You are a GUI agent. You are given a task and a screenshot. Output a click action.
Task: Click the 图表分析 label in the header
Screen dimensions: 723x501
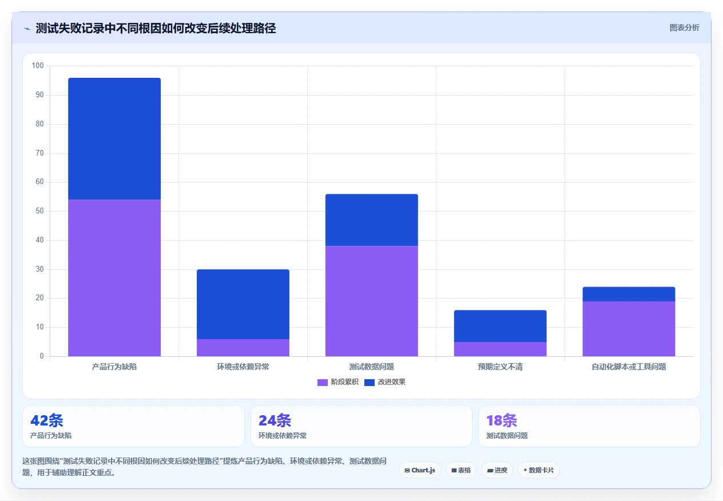(x=684, y=27)
